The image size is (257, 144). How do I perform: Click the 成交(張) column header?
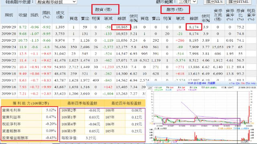(60, 15)
